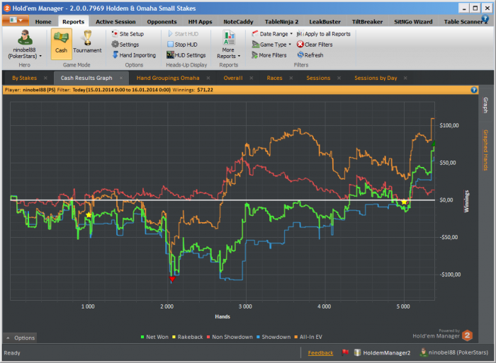
Task: Click the yellow star marker near 1 000 hands
Action: [89, 215]
